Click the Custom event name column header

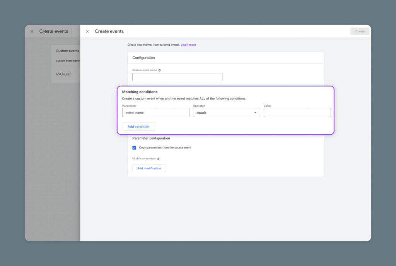[68, 61]
